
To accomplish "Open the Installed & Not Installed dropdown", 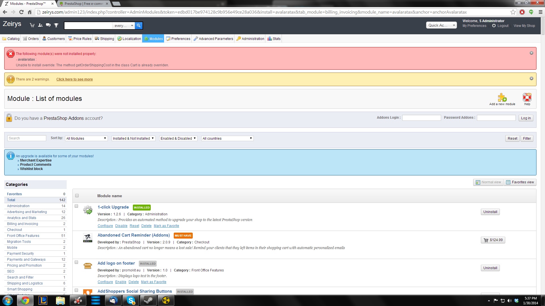I will point(133,138).
